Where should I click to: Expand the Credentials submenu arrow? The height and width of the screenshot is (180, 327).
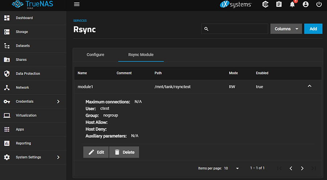tap(58, 101)
